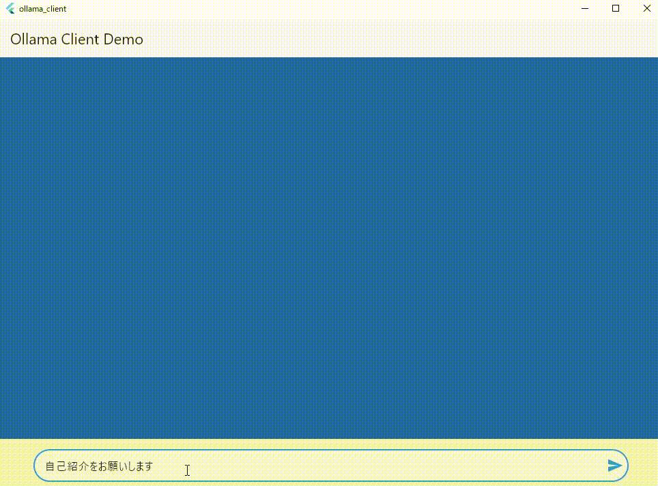Place cursor at start of the 自己紹介 text
The width and height of the screenshot is (658, 486).
(x=46, y=467)
